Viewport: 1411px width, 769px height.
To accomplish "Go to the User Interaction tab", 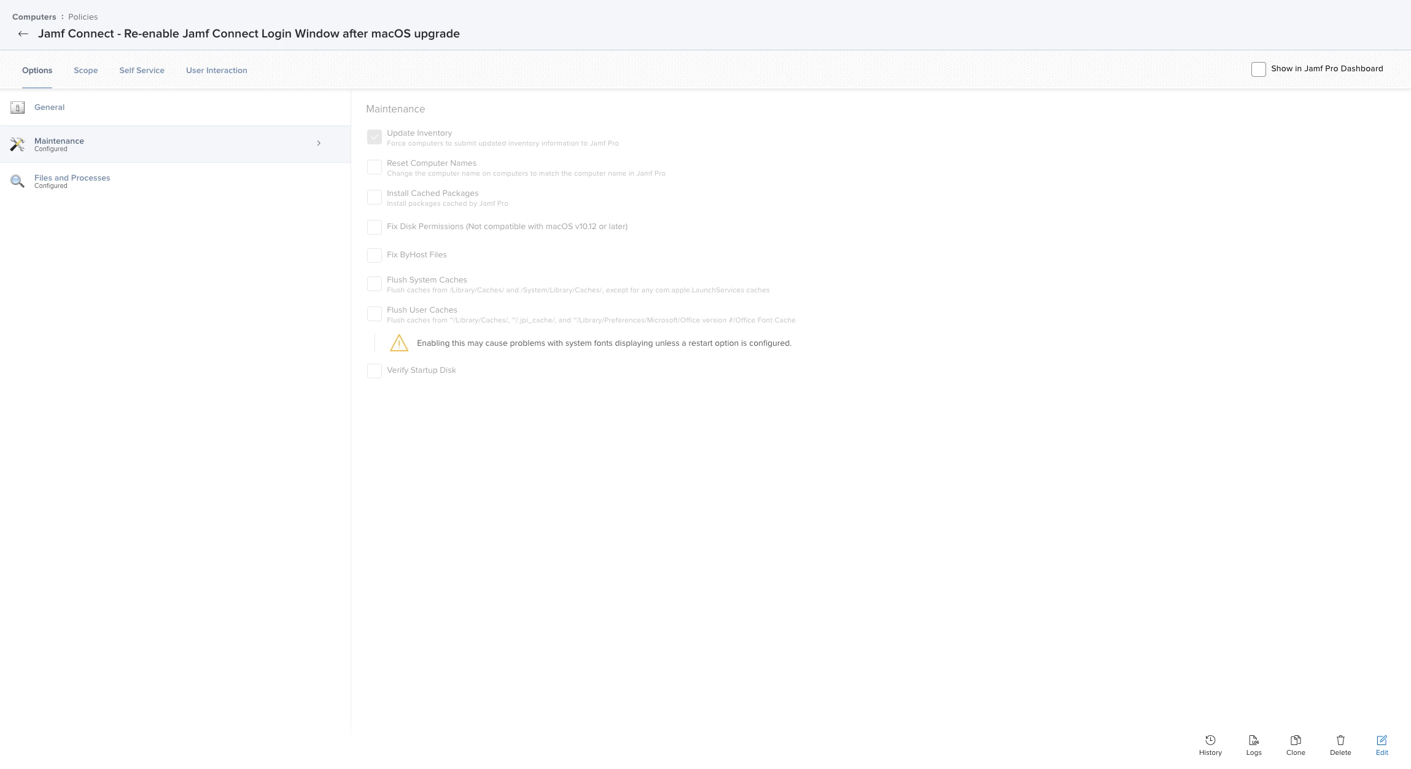I will click(x=216, y=70).
